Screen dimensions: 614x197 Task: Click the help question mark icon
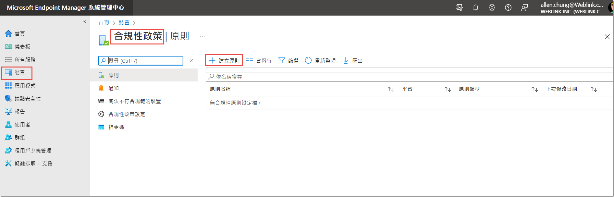coord(508,7)
